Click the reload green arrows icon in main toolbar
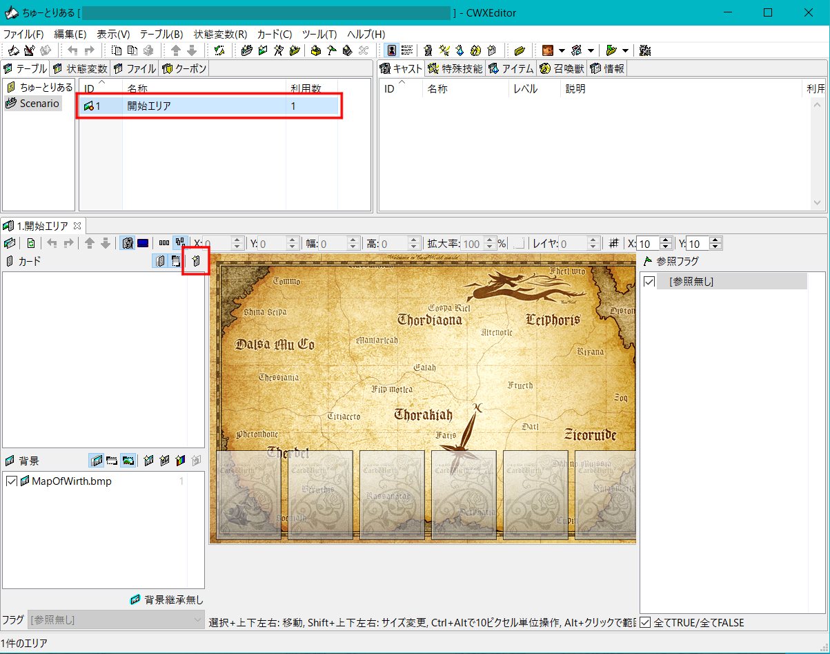 [219, 50]
